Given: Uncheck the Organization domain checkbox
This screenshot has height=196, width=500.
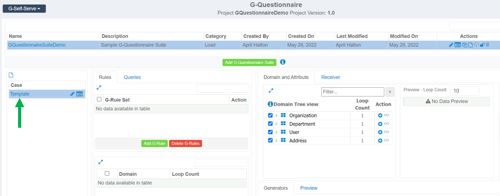Looking at the screenshot, I should pyautogui.click(x=270, y=115).
